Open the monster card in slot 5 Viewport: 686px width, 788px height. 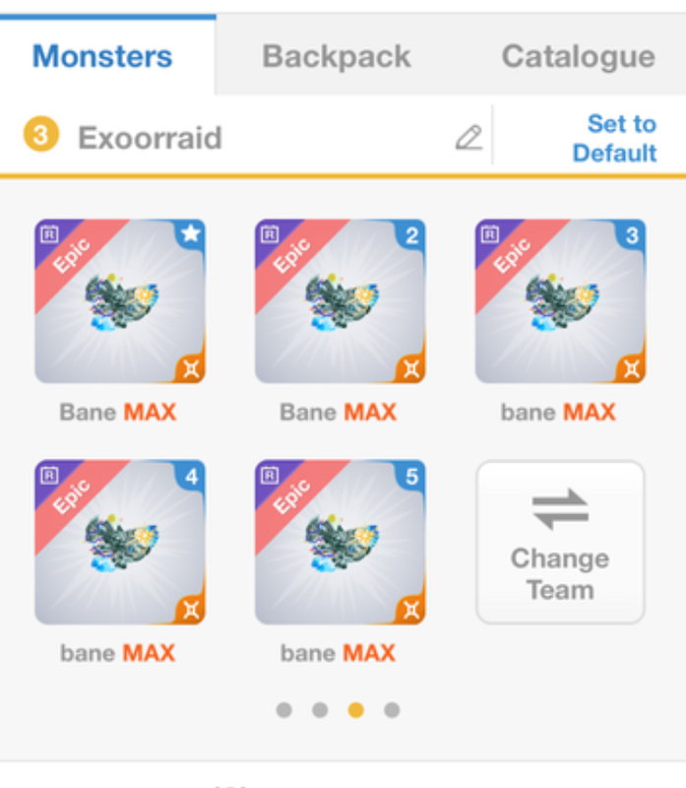pyautogui.click(x=340, y=542)
